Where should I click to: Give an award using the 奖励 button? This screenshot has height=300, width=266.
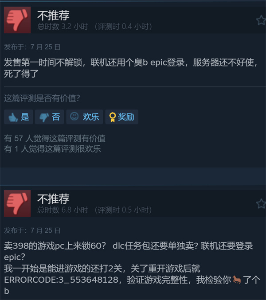tap(122, 117)
